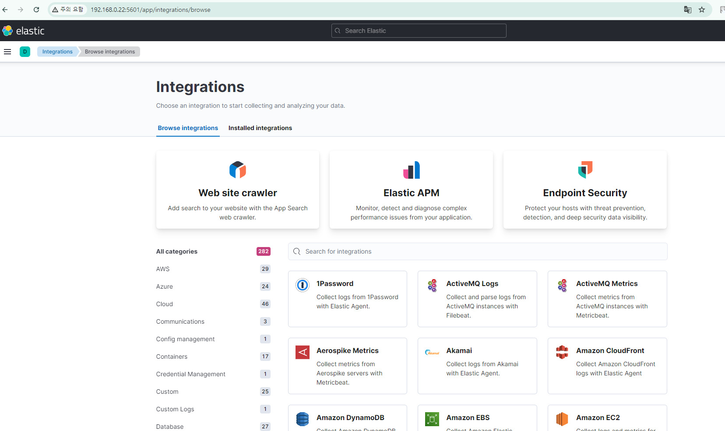
Task: Click the Integrations breadcrumb link
Action: [57, 52]
